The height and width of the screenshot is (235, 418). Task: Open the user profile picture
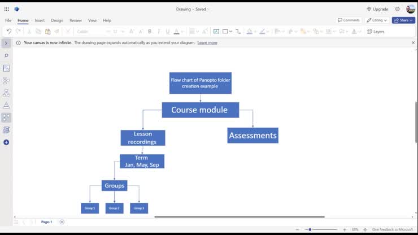411,9
